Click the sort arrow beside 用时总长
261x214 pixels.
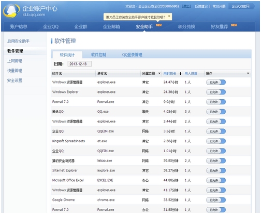coord(180,74)
